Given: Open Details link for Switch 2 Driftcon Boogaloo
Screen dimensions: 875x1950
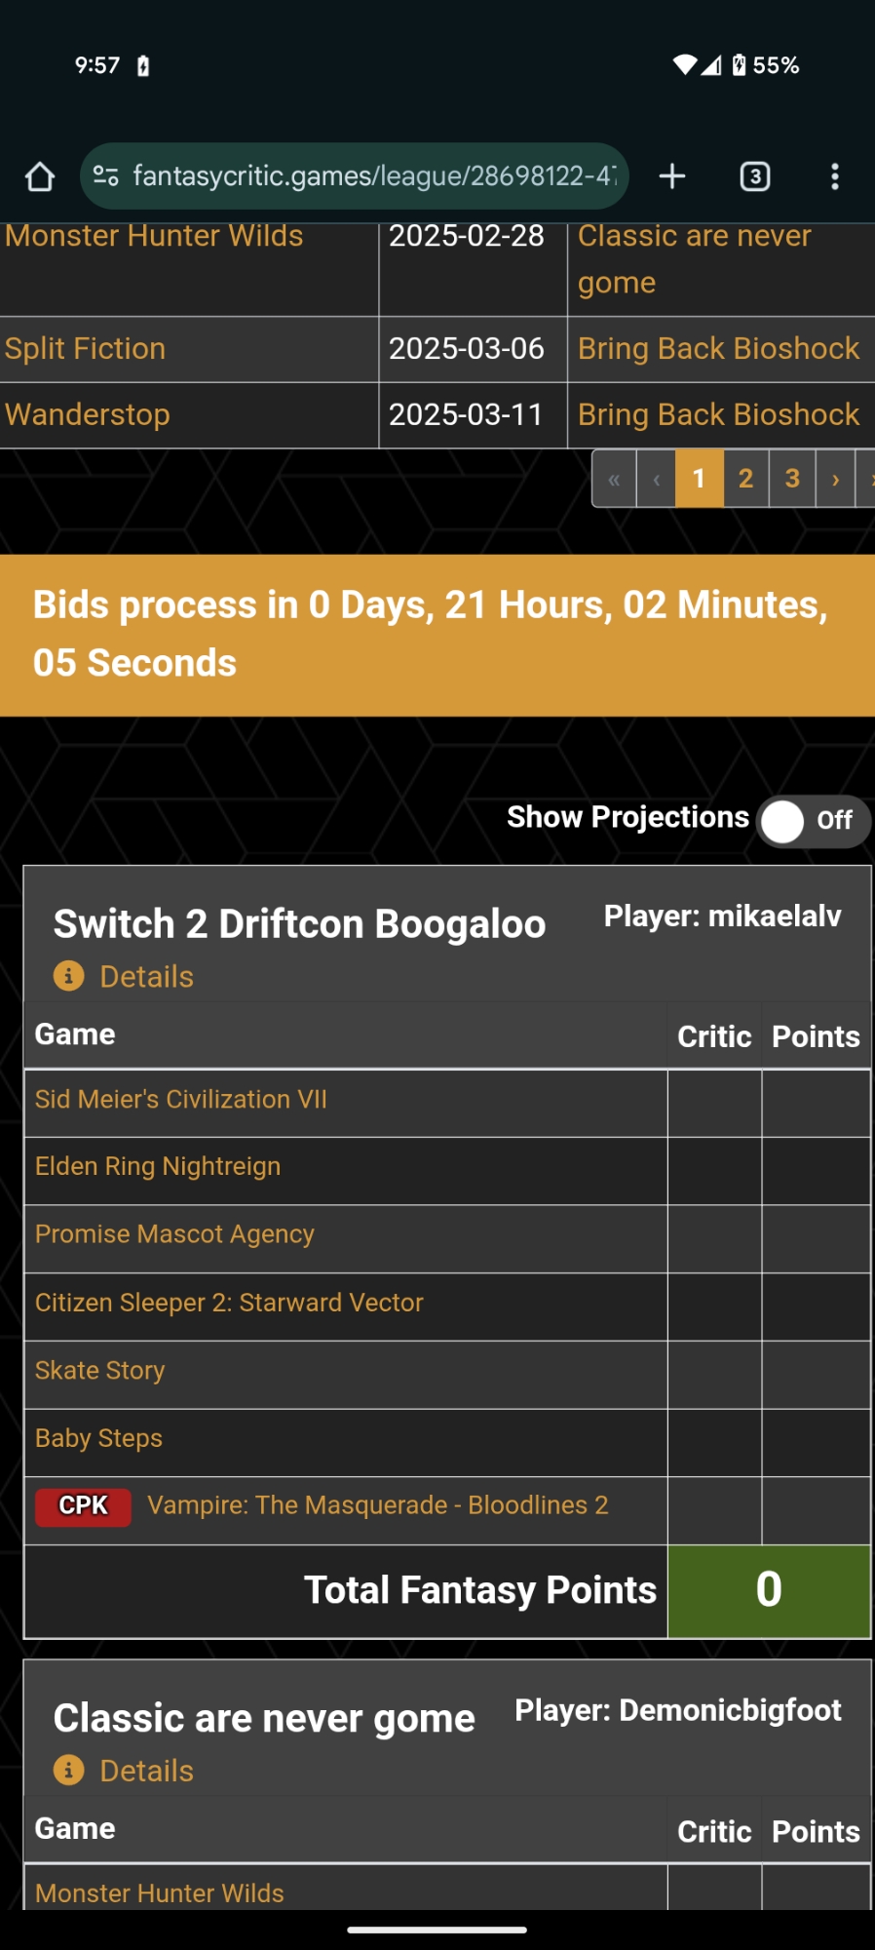Looking at the screenshot, I should click(x=146, y=976).
